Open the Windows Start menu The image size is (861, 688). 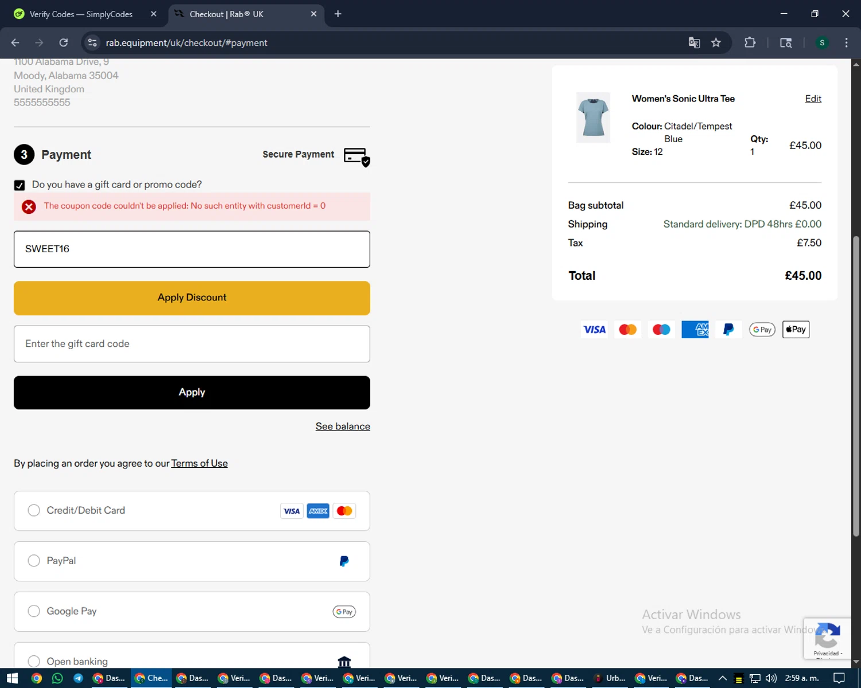(x=12, y=678)
